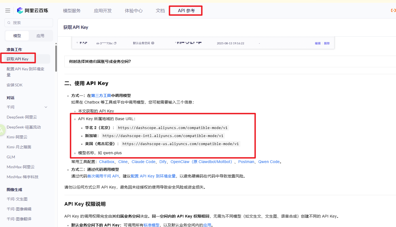This screenshot has height=227, width=396.
Task: Expand 何时选择其他归属账号或业务空间 section
Action: (230, 61)
